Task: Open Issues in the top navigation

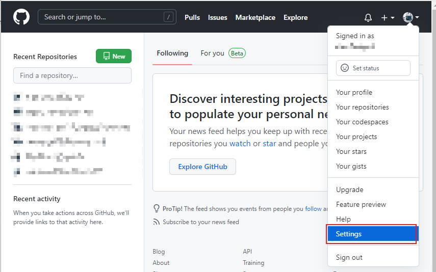Action: tap(217, 17)
